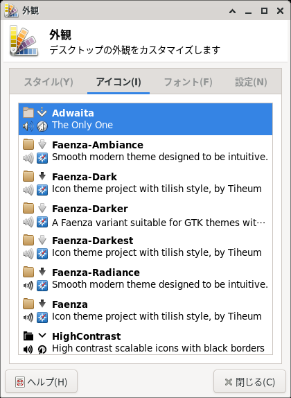Pick the plain Faenza theme name

[70, 304]
